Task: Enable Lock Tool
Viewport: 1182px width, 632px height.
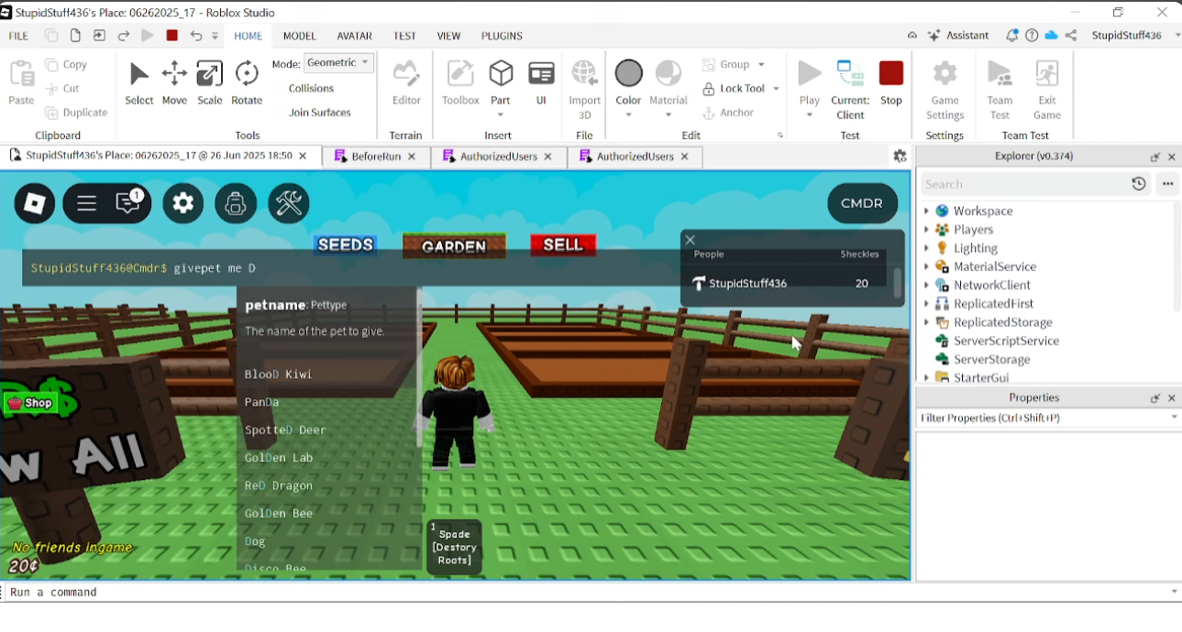Action: click(x=739, y=88)
